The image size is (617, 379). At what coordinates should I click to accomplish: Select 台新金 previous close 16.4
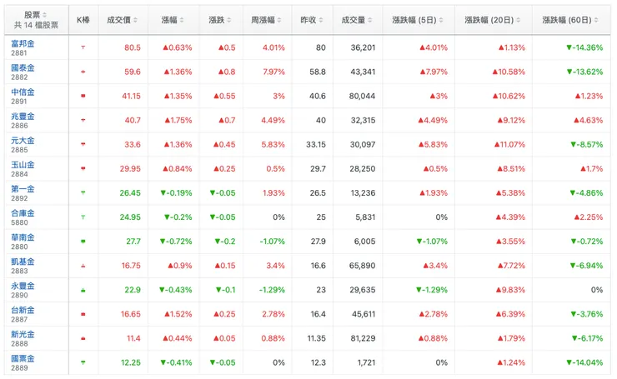(x=319, y=314)
